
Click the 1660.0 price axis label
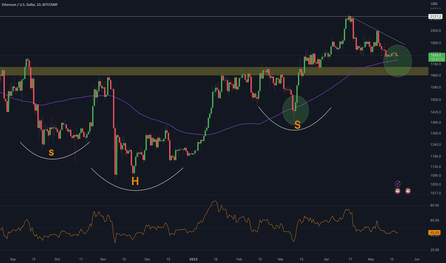435,76
